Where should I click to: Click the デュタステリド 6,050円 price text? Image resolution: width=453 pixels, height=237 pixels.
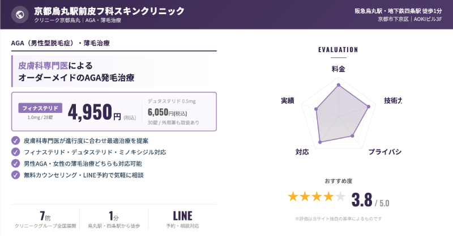click(164, 112)
